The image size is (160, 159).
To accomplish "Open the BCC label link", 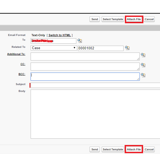I will 22,74.
